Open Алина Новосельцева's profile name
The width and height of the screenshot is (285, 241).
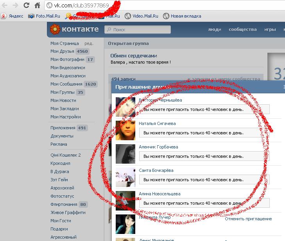click(160, 194)
